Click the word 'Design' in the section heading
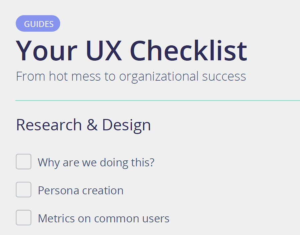This screenshot has width=300, height=235. pos(126,125)
